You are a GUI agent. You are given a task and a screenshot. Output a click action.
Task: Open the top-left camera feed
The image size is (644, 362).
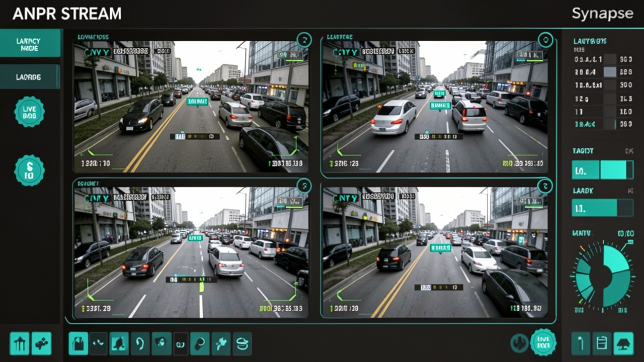click(x=191, y=107)
